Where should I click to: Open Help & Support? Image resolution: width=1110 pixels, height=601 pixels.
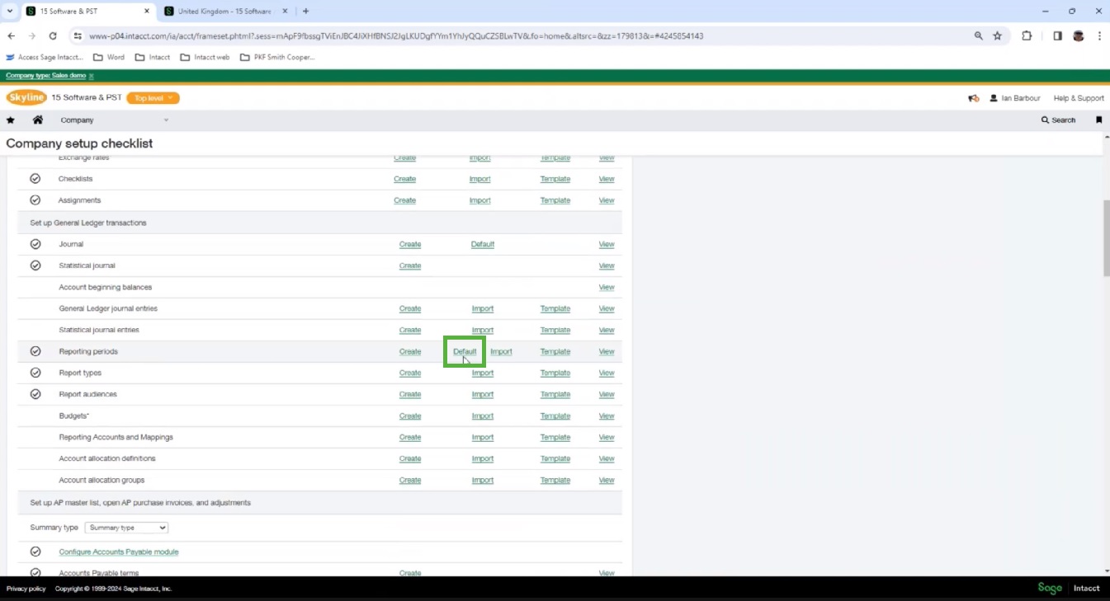pyautogui.click(x=1078, y=97)
